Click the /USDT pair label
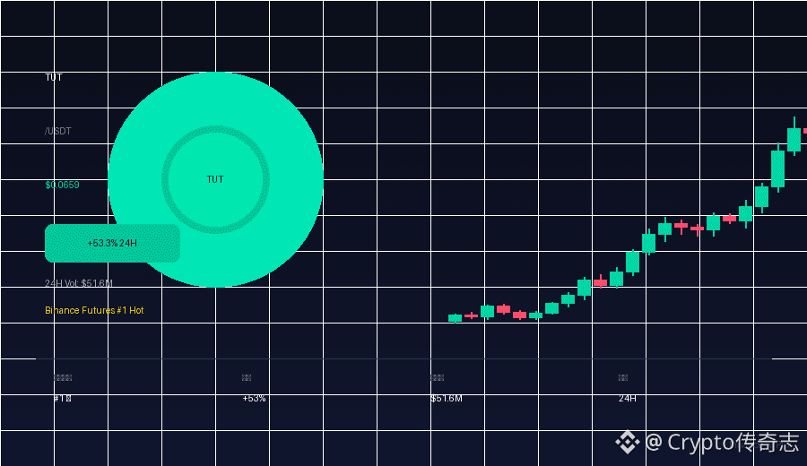Screen dimensions: 807x466 (x=58, y=131)
